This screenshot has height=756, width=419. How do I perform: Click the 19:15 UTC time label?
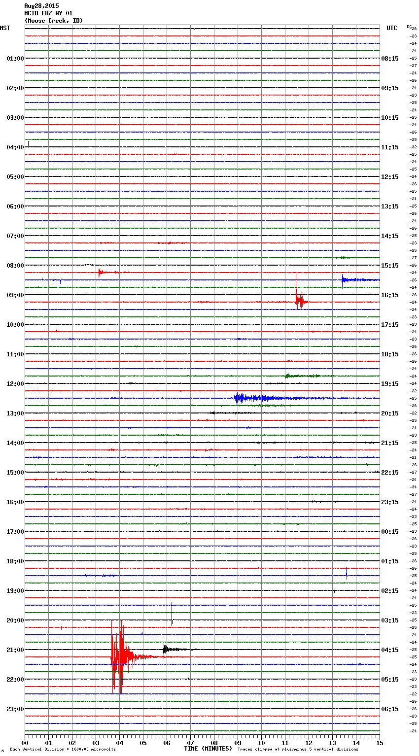pos(390,384)
